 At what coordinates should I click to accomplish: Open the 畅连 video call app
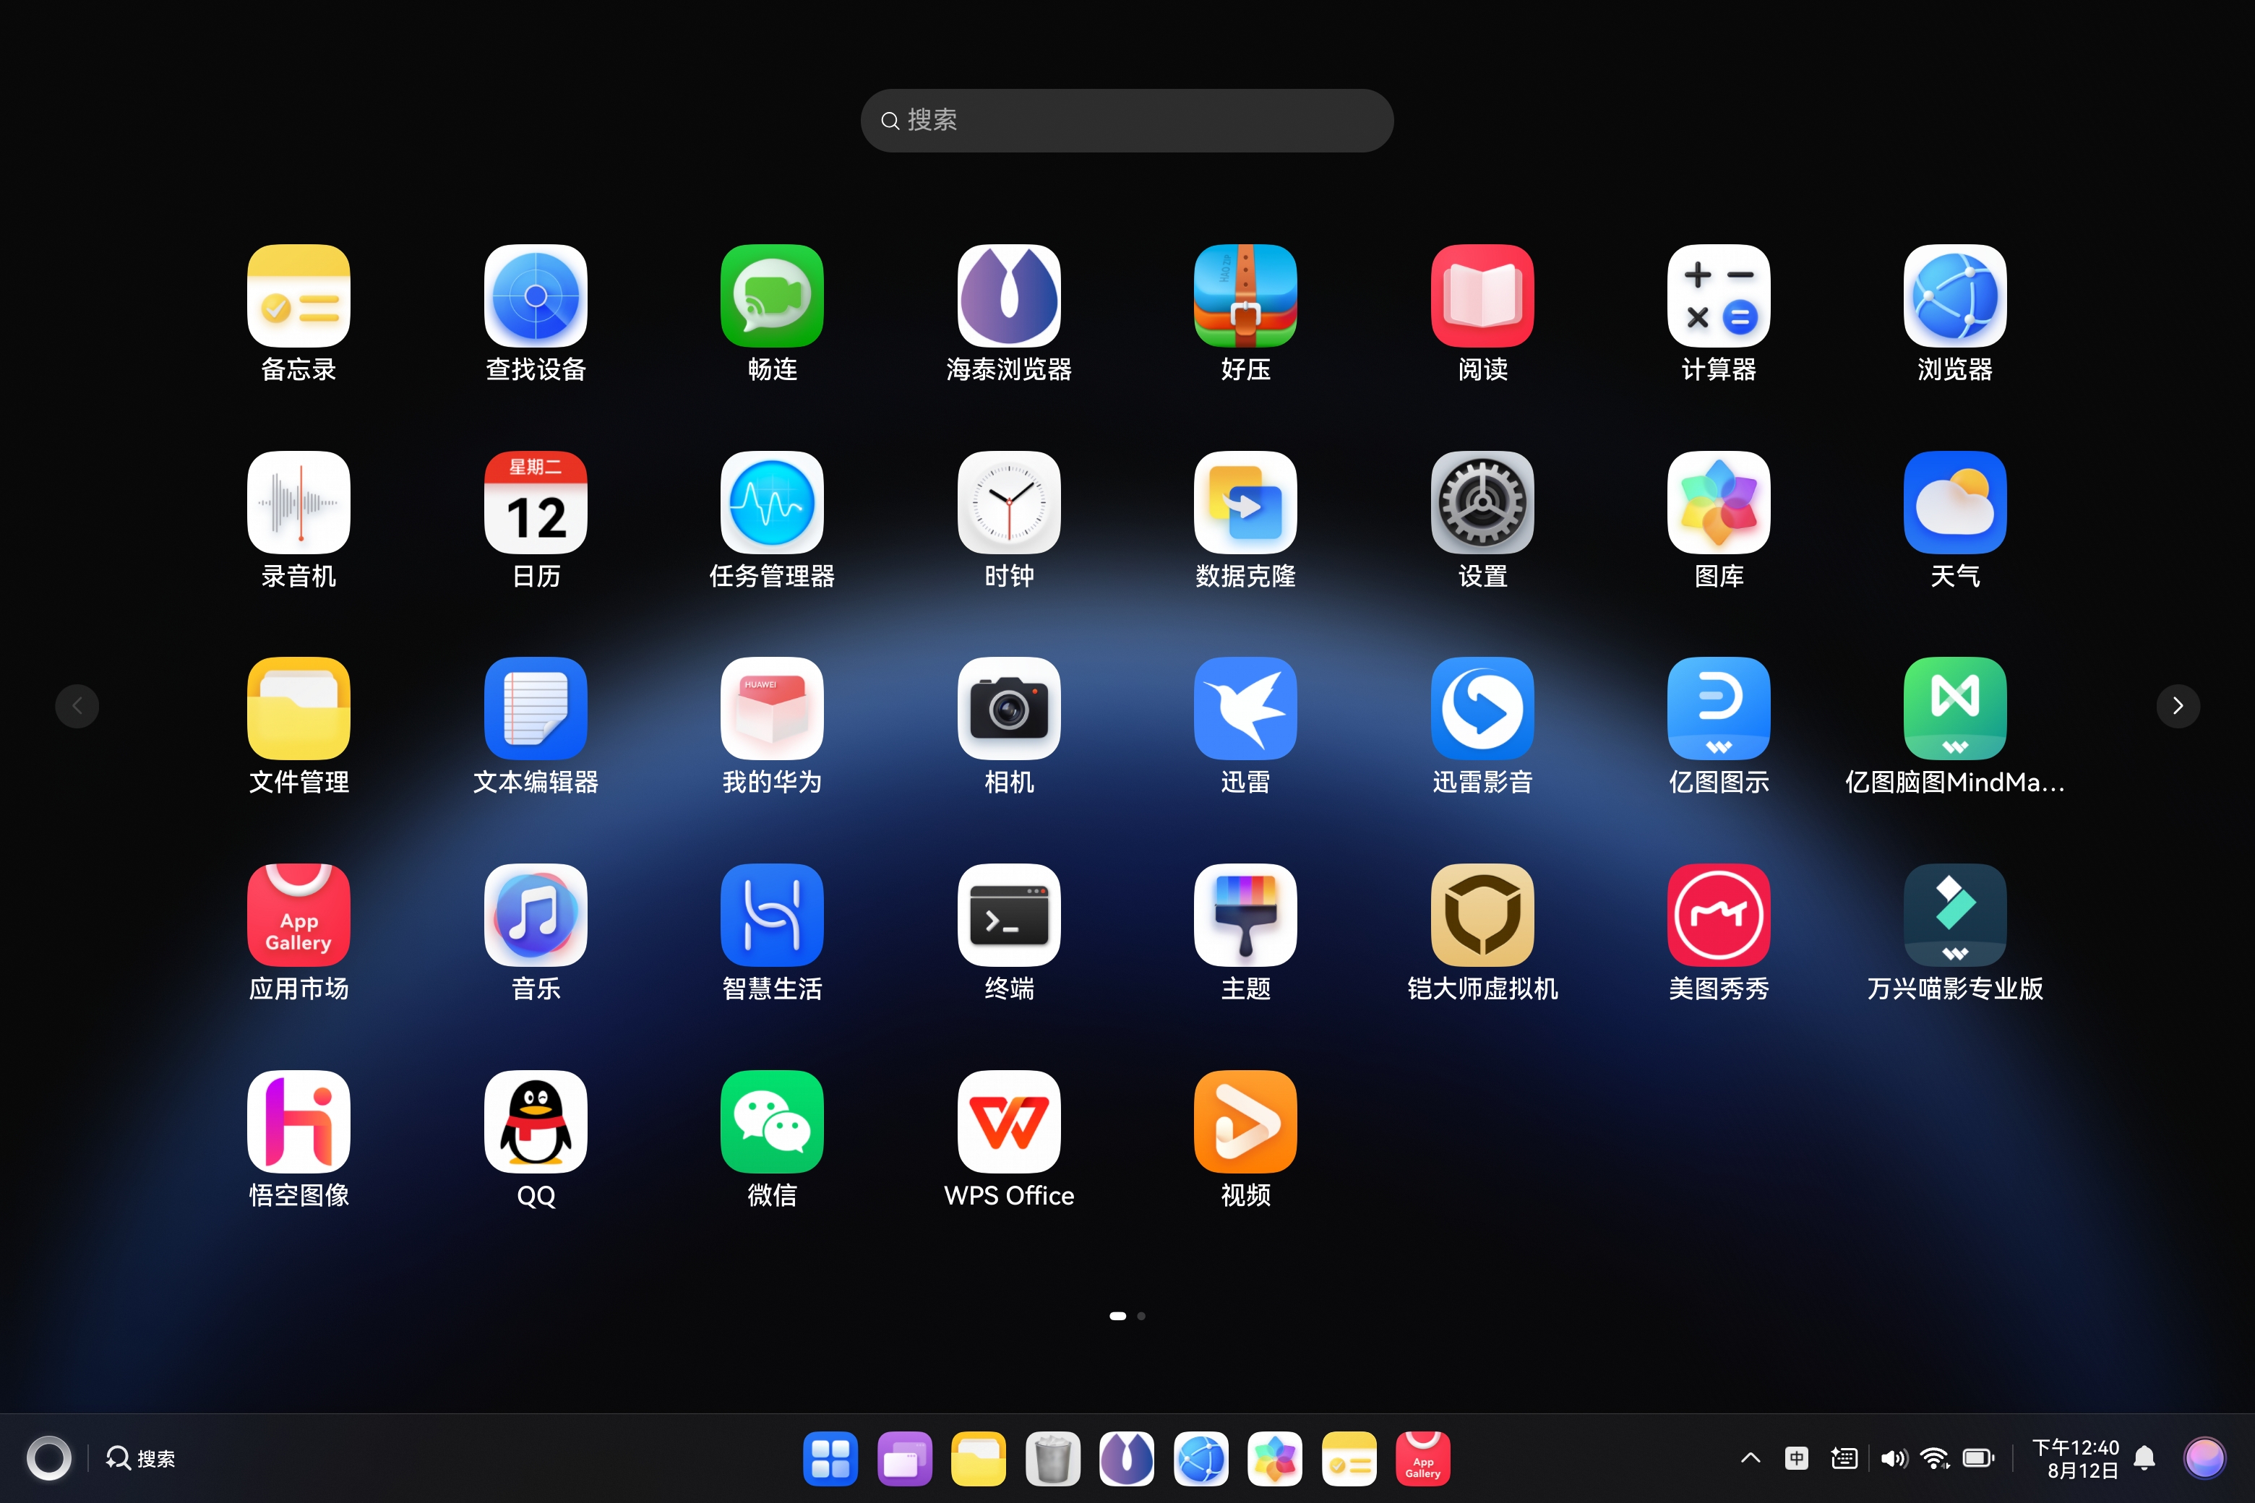[x=772, y=296]
